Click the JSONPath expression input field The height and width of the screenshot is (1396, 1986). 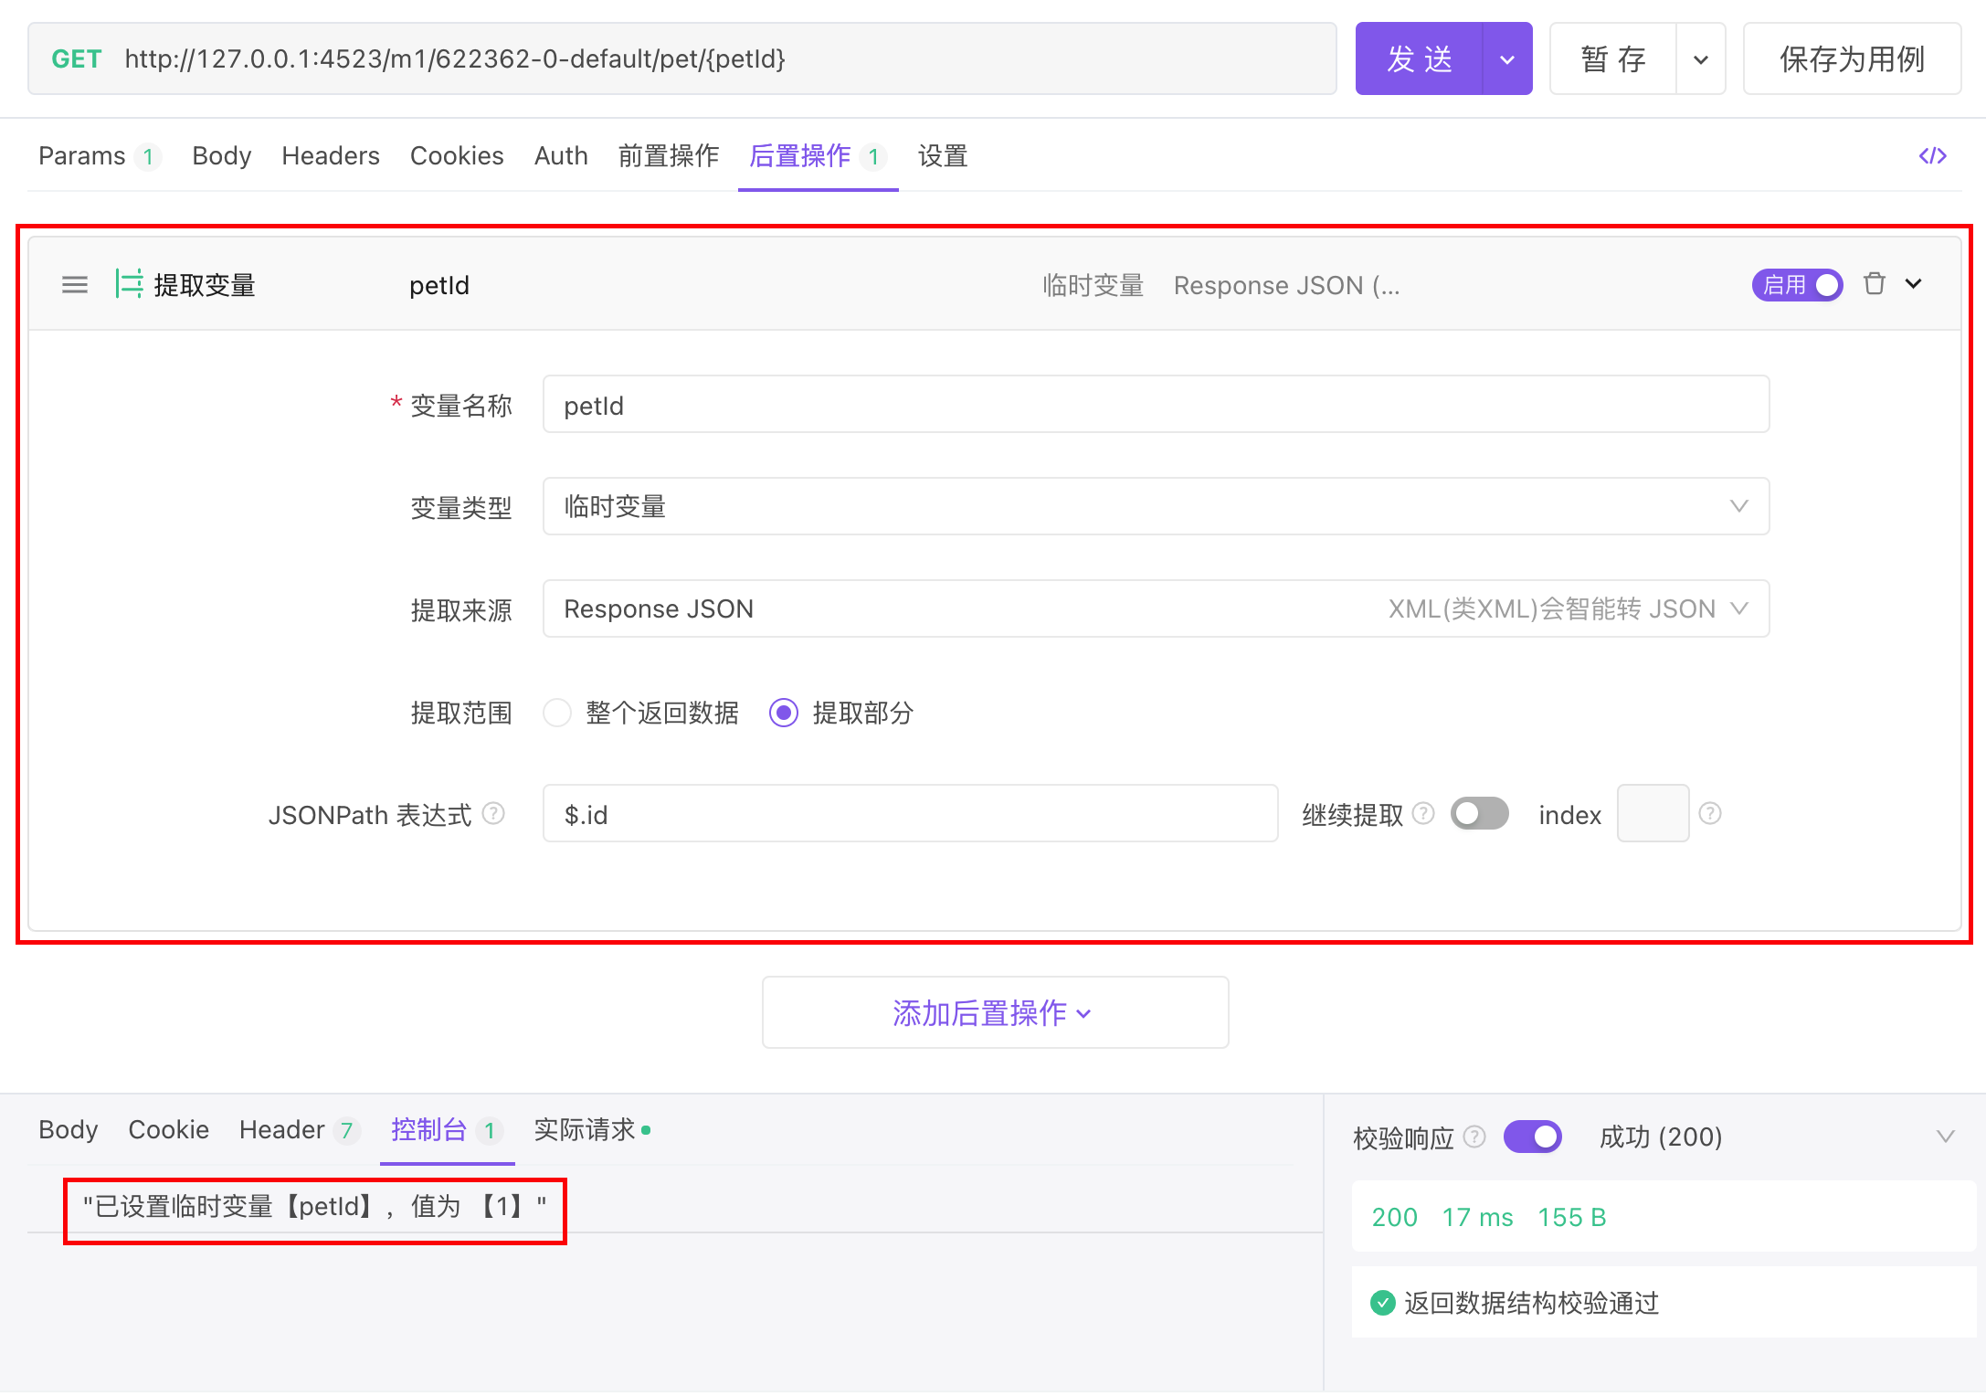[x=909, y=813]
